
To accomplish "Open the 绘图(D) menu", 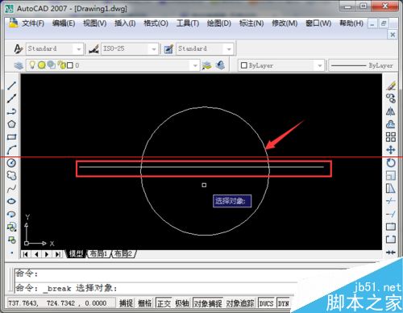I will pos(219,23).
